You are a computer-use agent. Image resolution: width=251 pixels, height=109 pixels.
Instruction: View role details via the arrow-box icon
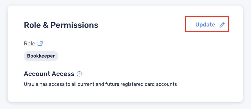(x=40, y=43)
